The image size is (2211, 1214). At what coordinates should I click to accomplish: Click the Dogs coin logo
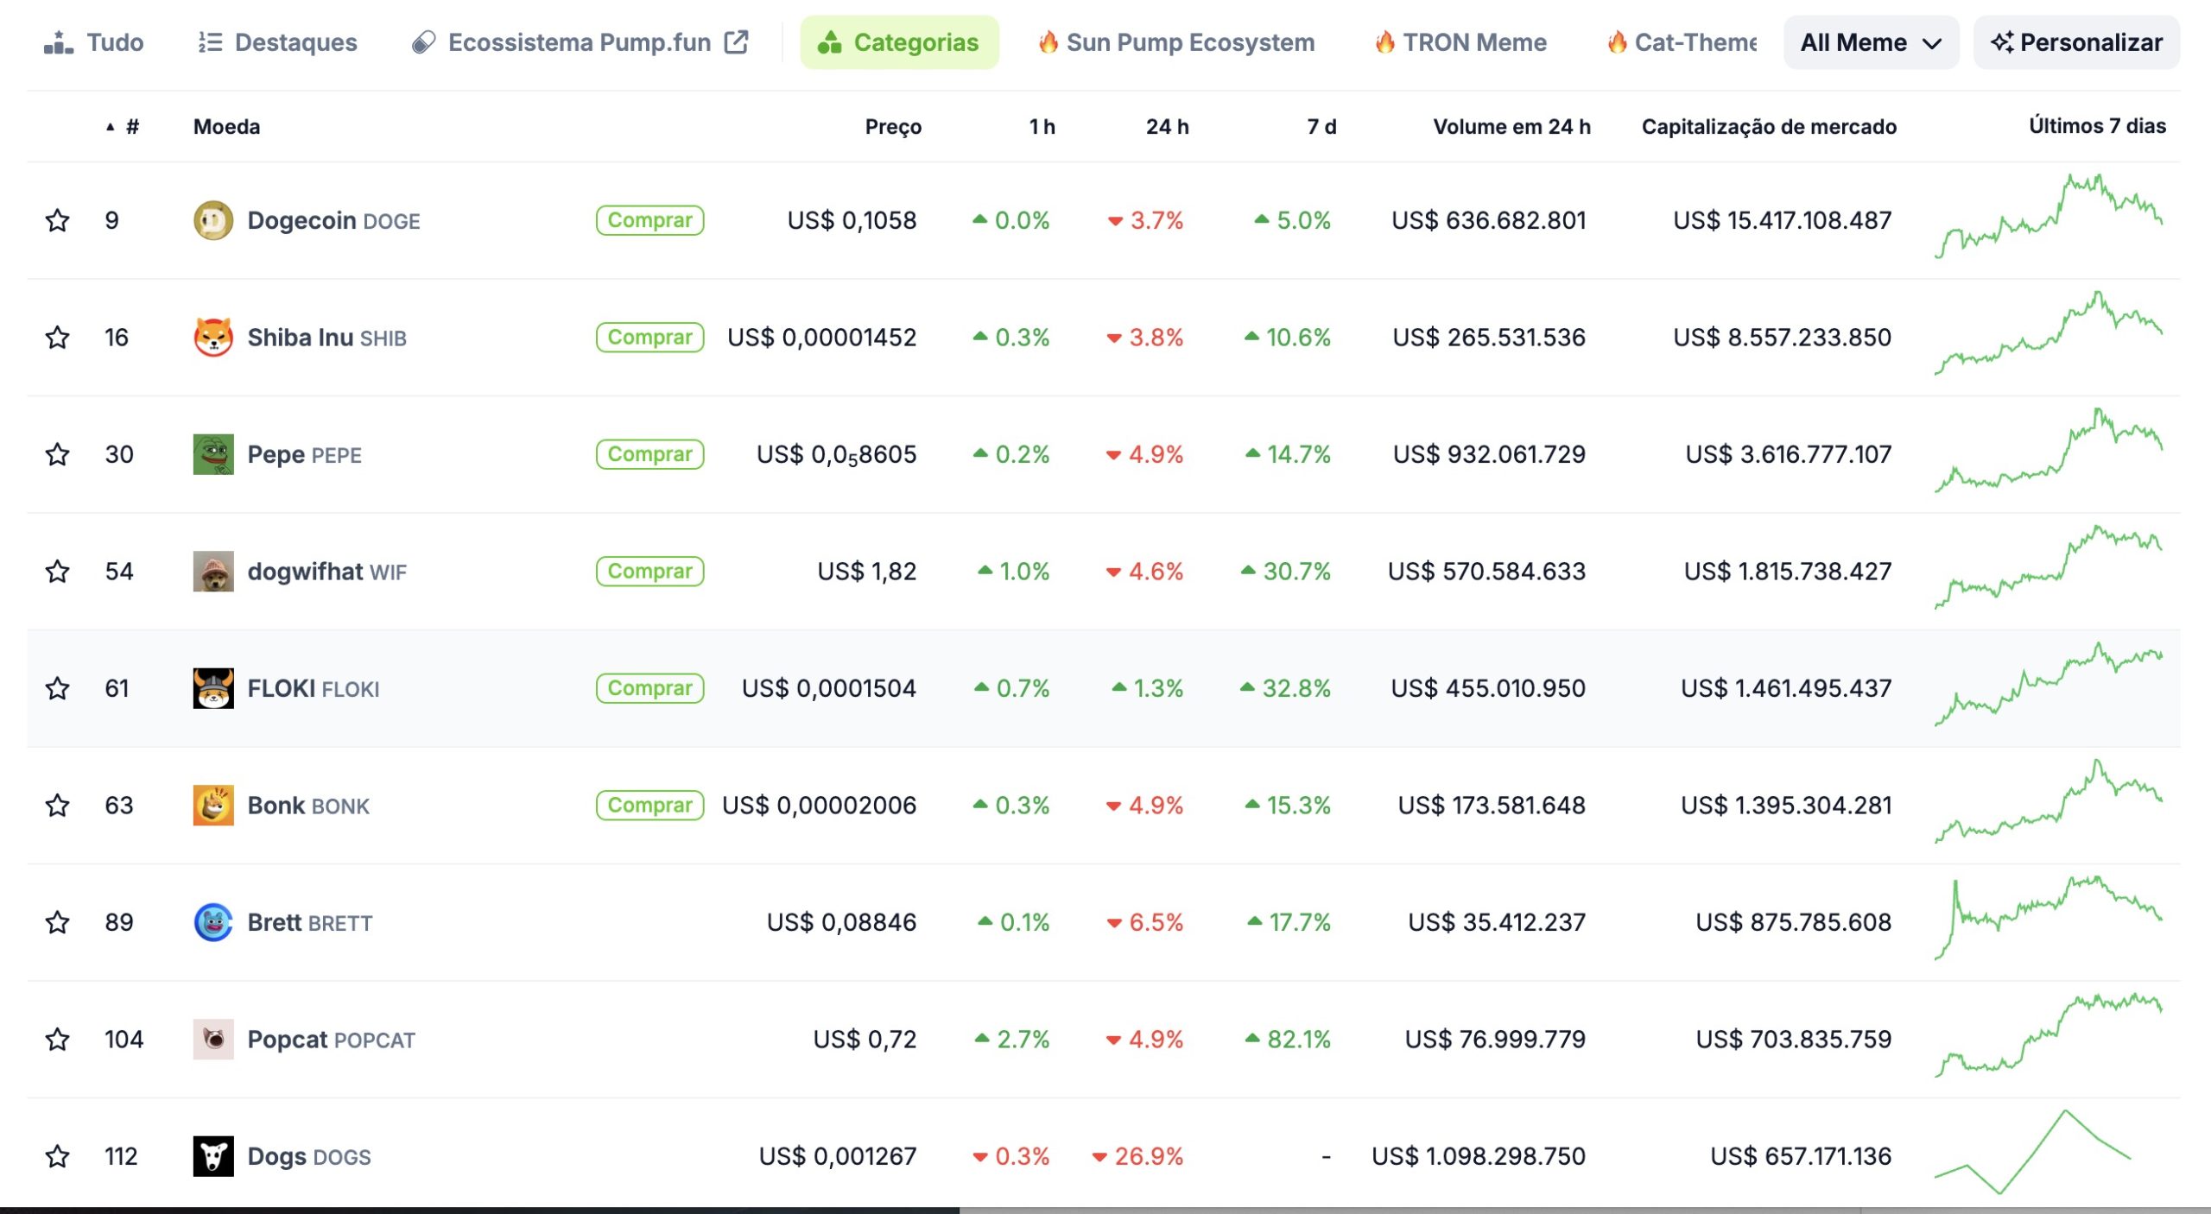(213, 1156)
